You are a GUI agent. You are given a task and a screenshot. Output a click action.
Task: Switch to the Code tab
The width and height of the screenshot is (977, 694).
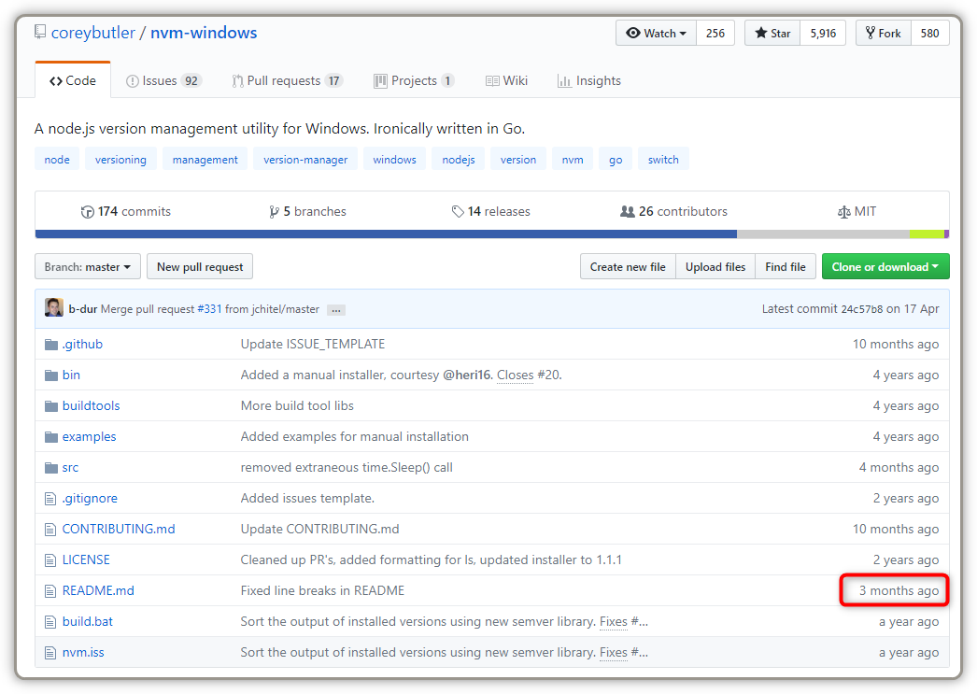pyautogui.click(x=73, y=80)
